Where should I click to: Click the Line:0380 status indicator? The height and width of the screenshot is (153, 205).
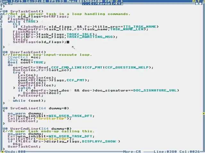pyautogui.click(x=165, y=152)
